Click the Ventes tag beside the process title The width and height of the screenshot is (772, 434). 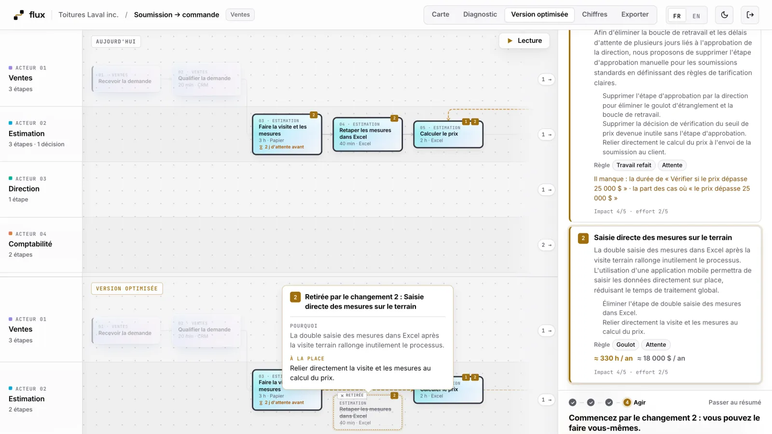coord(240,15)
